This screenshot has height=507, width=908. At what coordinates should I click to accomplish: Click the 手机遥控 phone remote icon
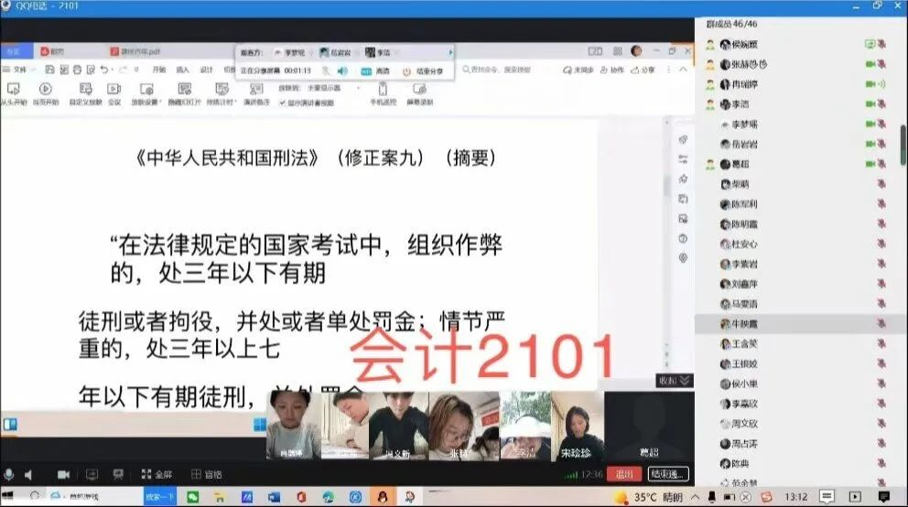[x=382, y=89]
